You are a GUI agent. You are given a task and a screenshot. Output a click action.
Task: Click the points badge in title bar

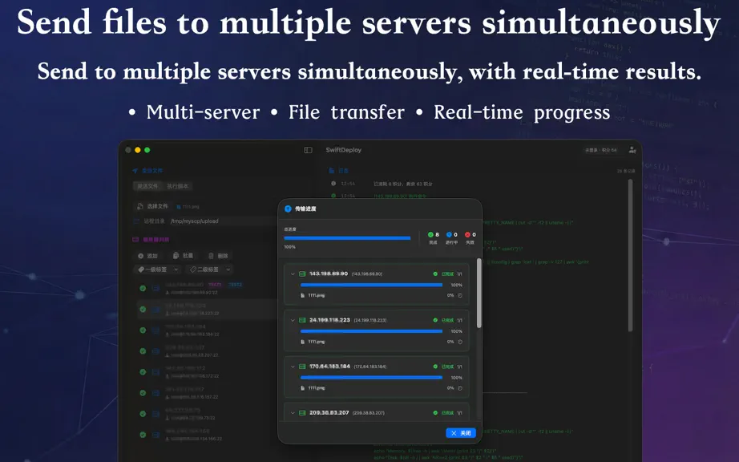tap(601, 150)
